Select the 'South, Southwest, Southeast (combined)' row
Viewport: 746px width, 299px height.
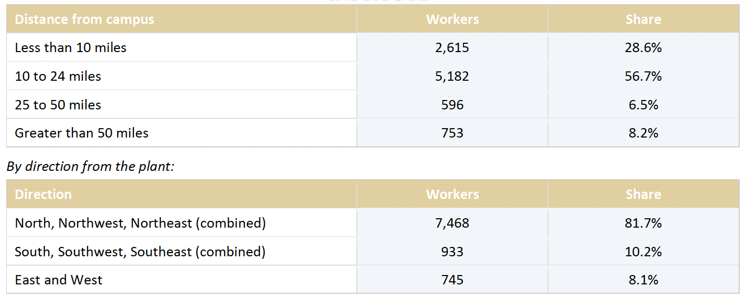click(x=373, y=252)
